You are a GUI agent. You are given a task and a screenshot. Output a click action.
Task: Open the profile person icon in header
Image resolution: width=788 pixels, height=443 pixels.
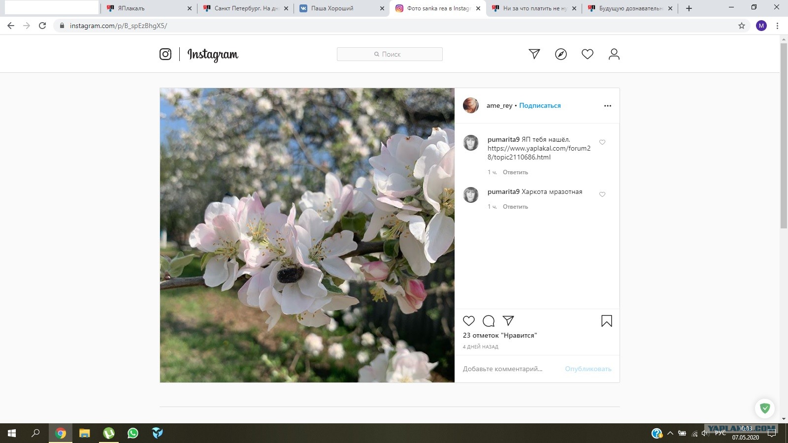614,54
